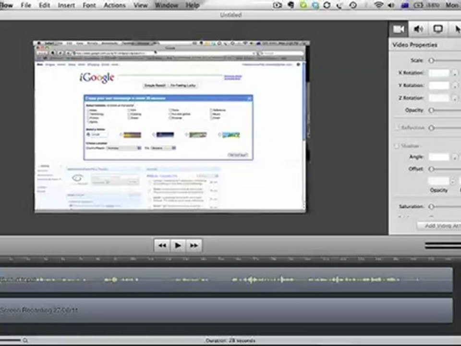Open the battery status menu
Screen dimensions: 461x346
(x=418, y=5)
